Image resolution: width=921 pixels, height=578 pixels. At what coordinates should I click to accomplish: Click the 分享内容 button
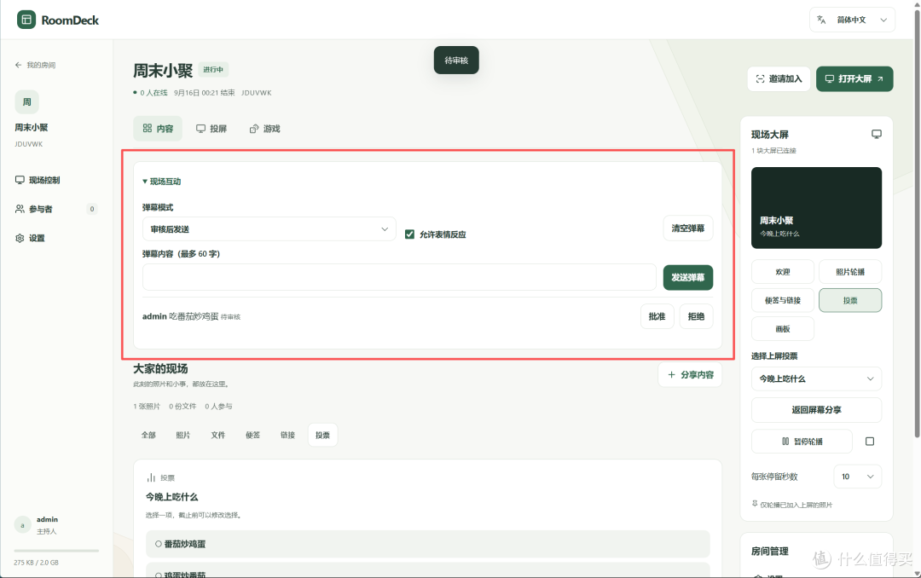tap(690, 375)
